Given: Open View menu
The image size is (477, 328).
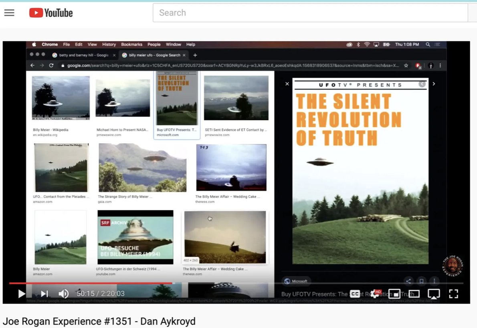Looking at the screenshot, I should pos(92,44).
